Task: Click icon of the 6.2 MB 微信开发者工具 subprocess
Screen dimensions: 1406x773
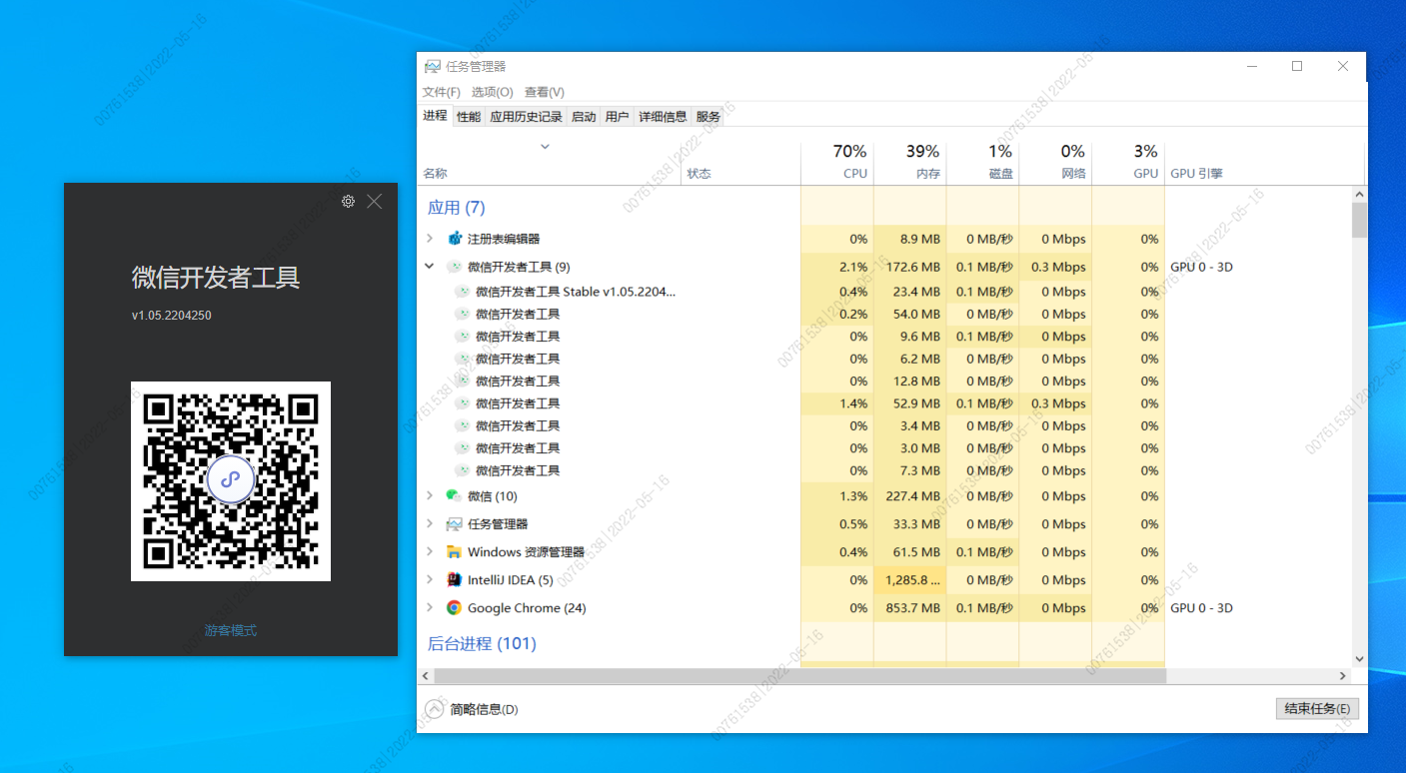Action: coord(463,359)
